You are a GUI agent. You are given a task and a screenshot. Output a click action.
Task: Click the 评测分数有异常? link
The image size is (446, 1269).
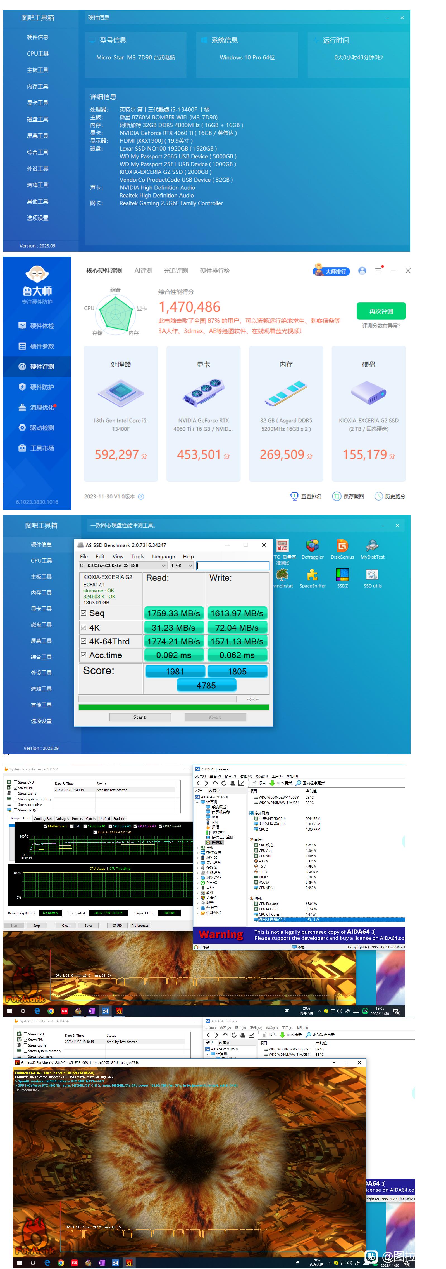pos(381,326)
